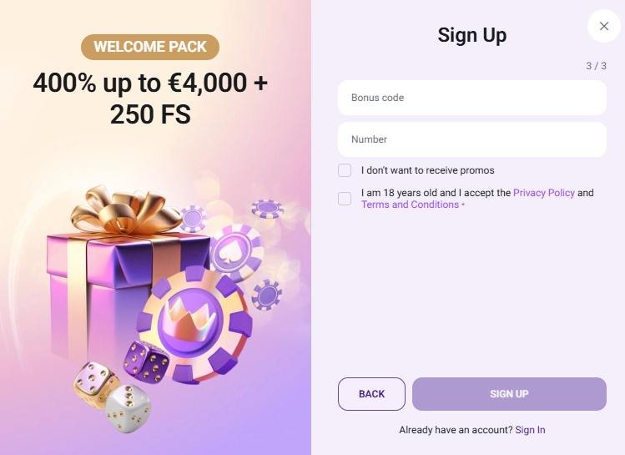Go back with the BACK button
The height and width of the screenshot is (455, 625).
(371, 394)
